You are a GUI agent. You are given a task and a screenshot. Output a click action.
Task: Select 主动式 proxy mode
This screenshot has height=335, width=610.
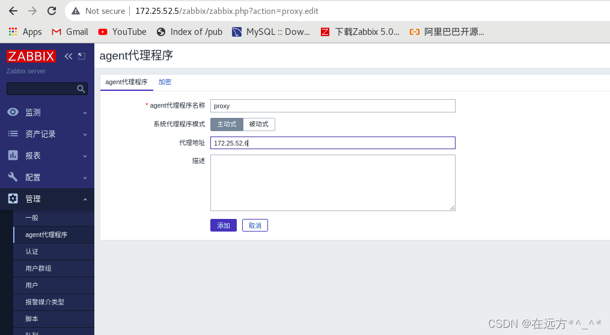coord(227,124)
